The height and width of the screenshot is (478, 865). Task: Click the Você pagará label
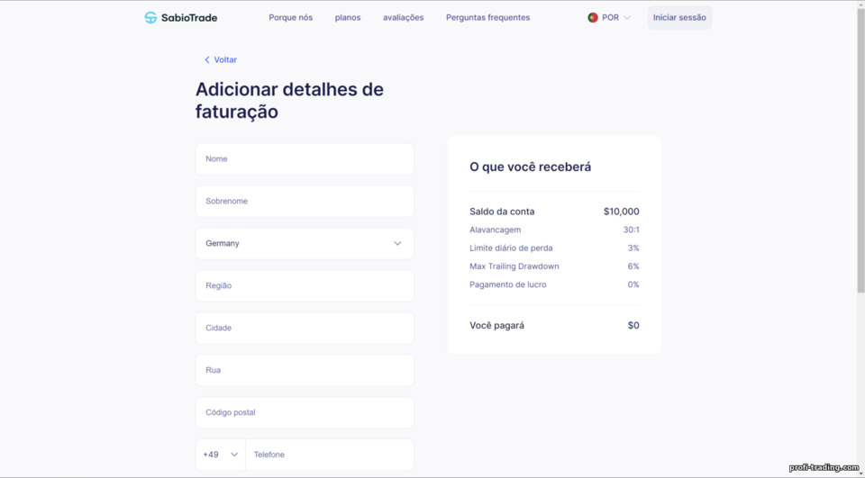[x=496, y=325]
